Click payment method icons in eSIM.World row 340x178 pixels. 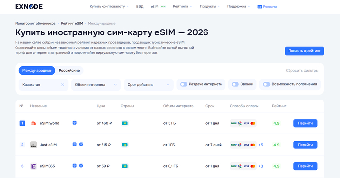tap(243, 123)
